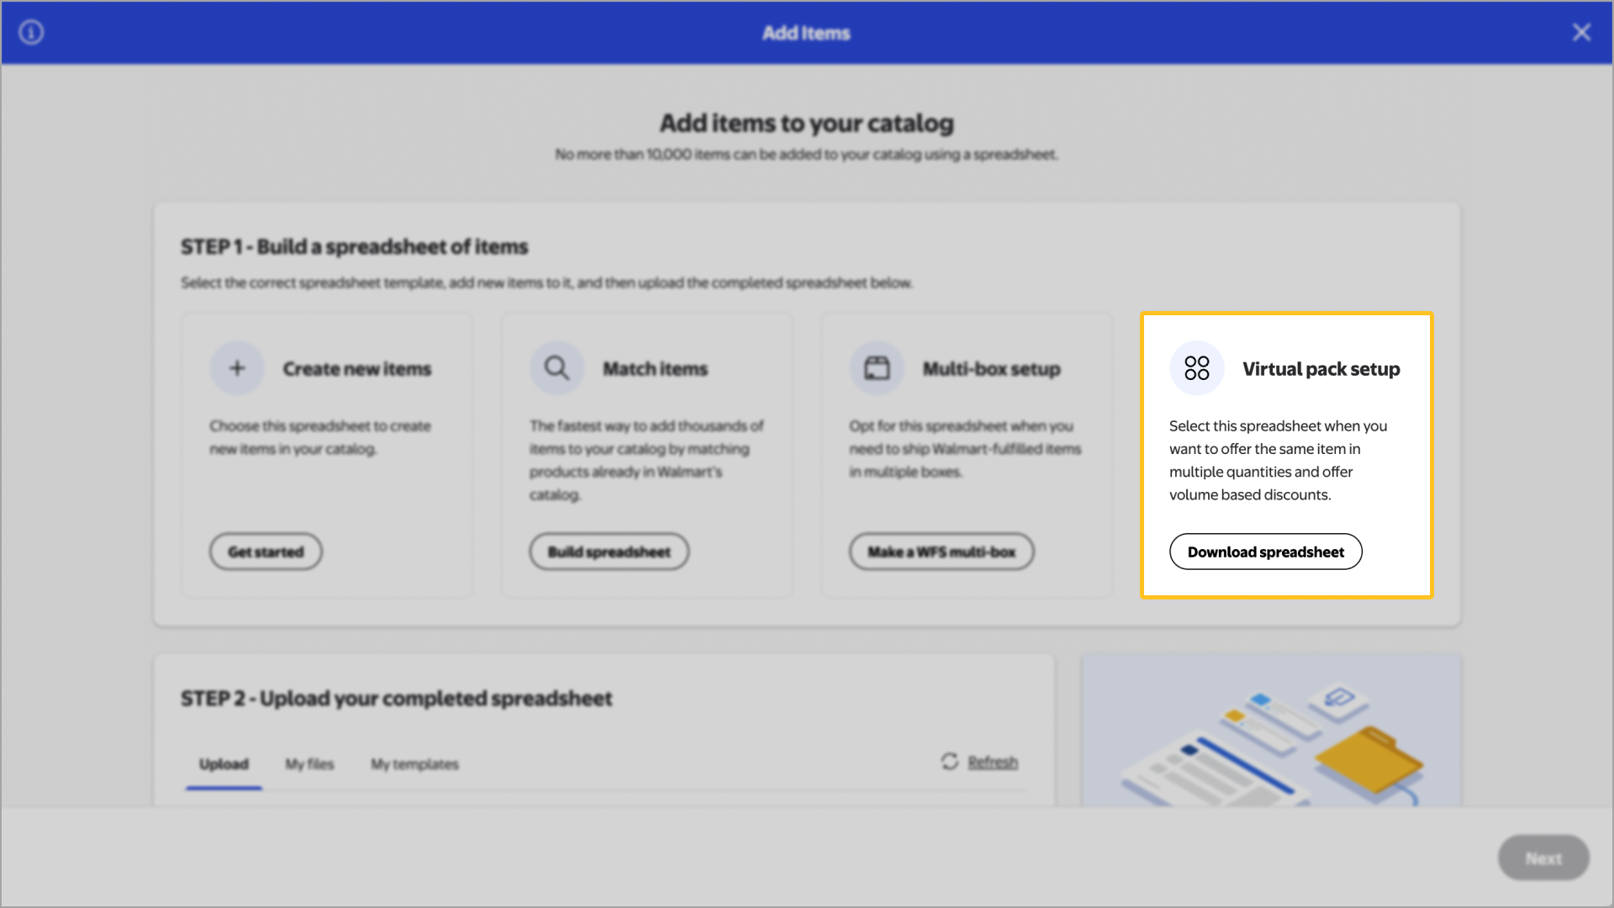Select the magnifying glass icon for Match items

click(x=556, y=367)
